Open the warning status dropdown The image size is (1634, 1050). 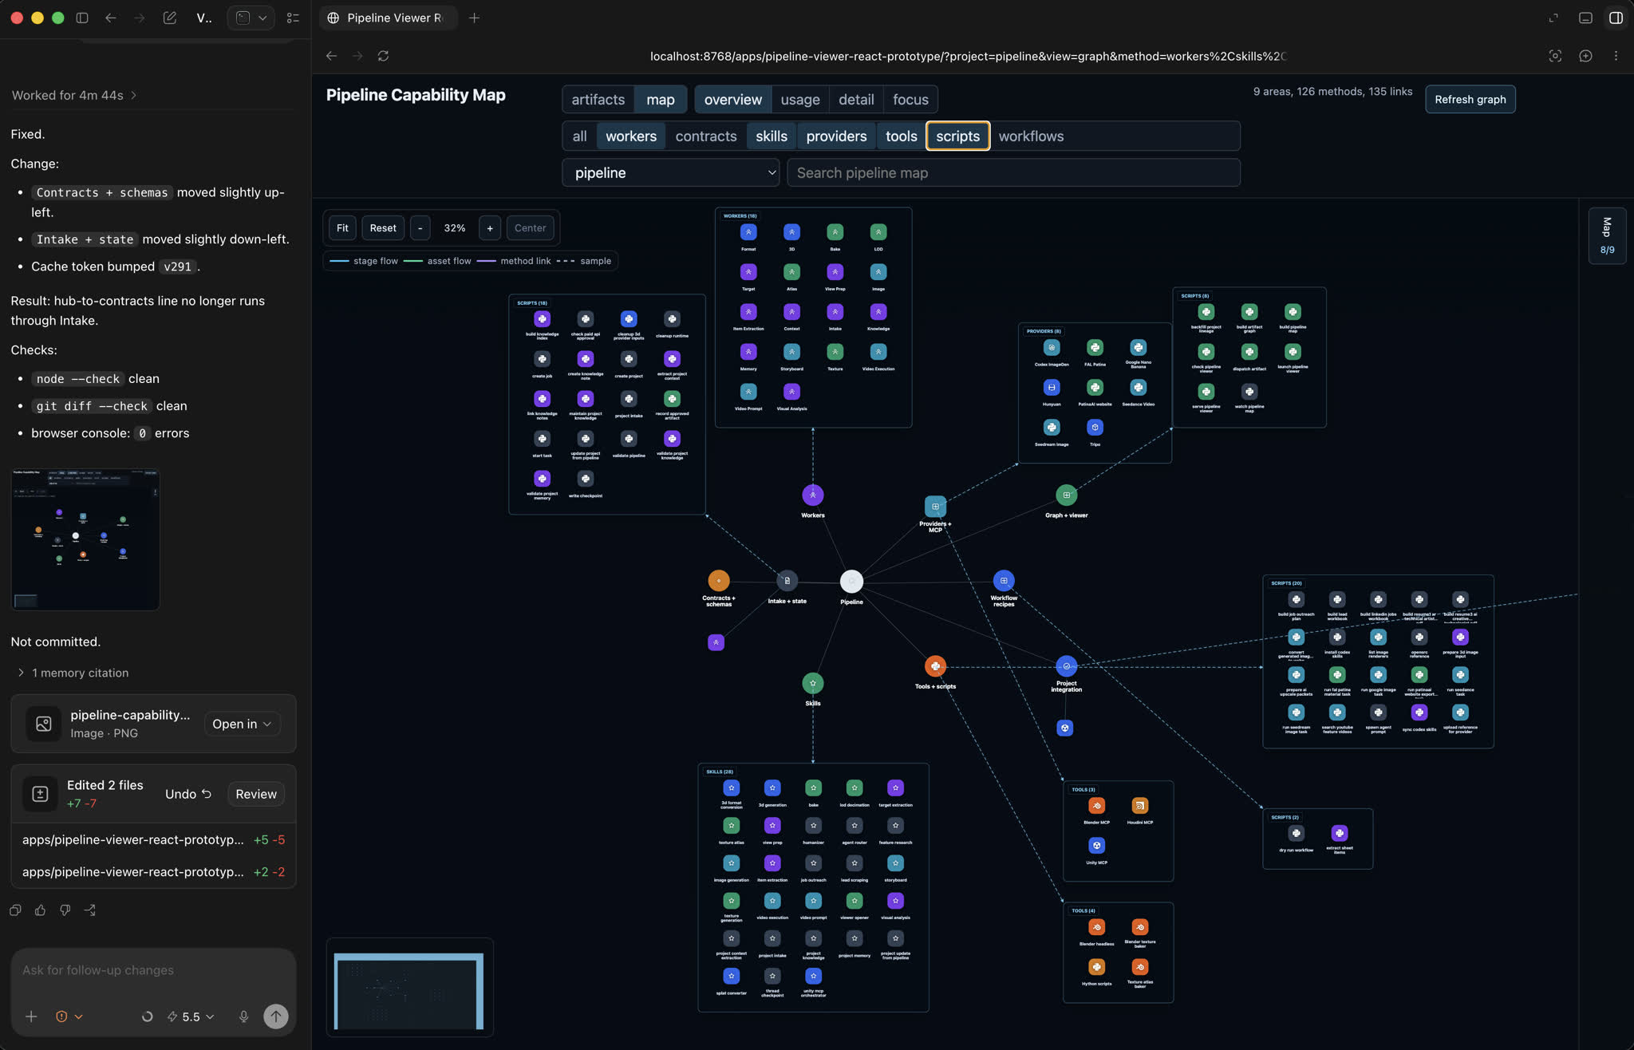point(69,1016)
